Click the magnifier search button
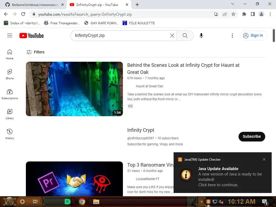This screenshot has height=207, width=276. click(185, 36)
